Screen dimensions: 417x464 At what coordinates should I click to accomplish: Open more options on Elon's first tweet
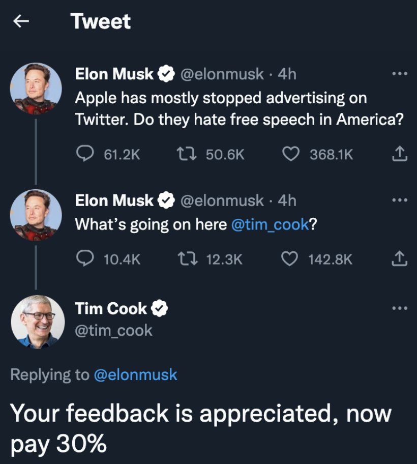(x=400, y=73)
